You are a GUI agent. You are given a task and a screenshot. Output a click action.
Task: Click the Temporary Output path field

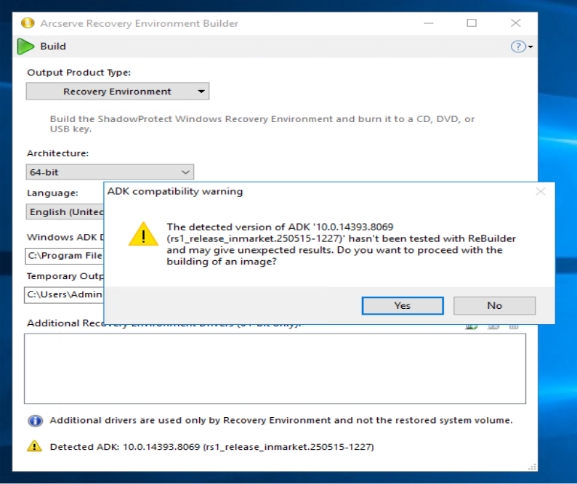pyautogui.click(x=64, y=295)
